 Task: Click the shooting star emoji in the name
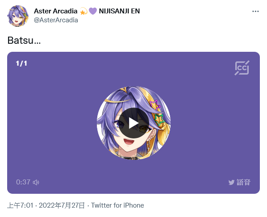[83, 11]
